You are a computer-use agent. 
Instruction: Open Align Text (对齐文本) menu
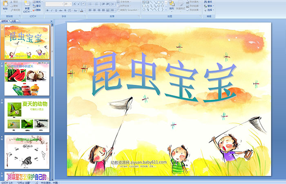click(124, 6)
